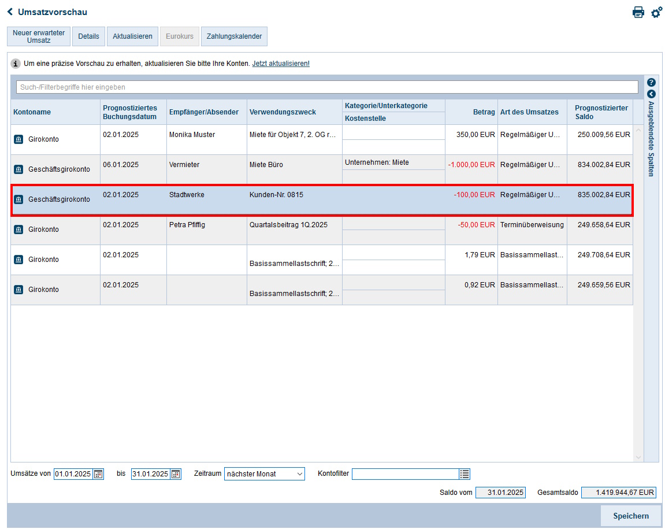Sort by Verwendungszweck column header
This screenshot has height=529, width=665.
(294, 112)
